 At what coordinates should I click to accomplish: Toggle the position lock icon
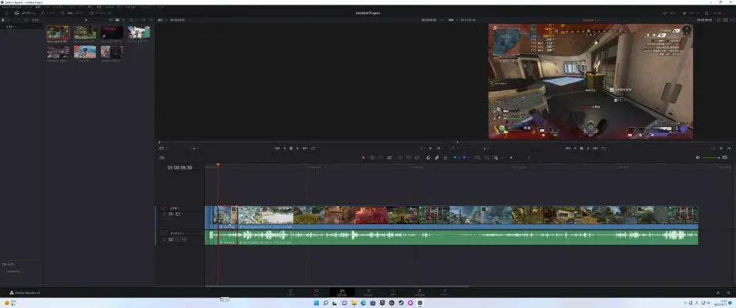coord(445,158)
